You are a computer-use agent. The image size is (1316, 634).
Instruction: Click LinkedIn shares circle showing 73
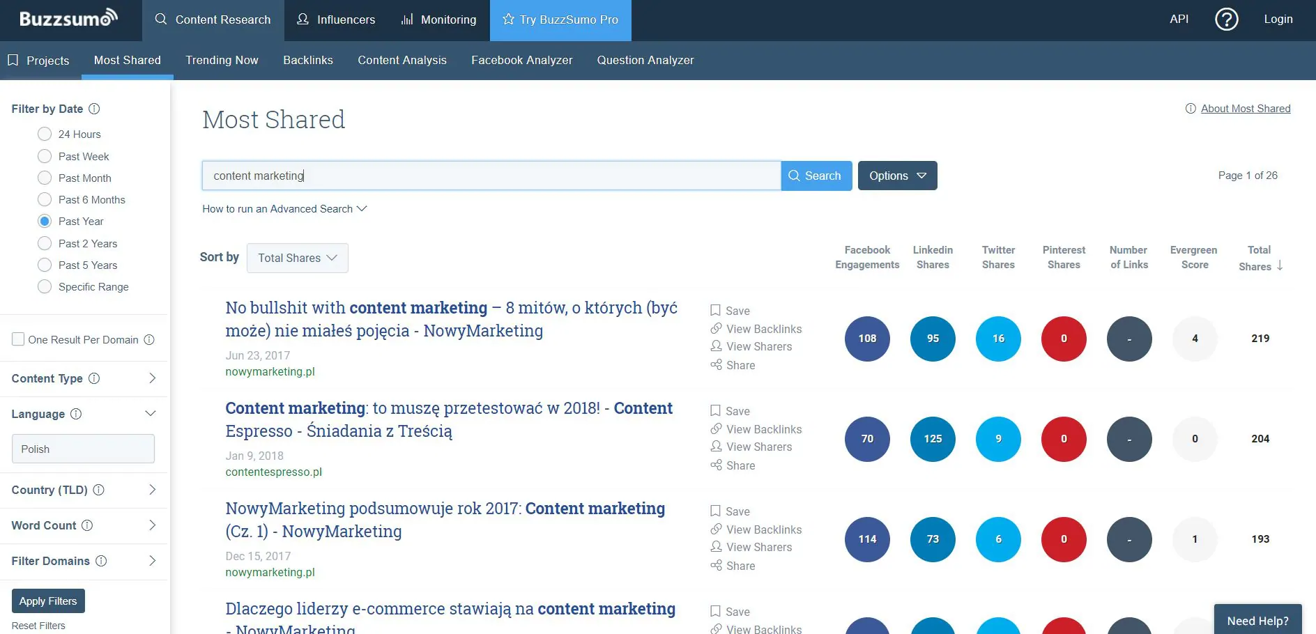point(933,539)
